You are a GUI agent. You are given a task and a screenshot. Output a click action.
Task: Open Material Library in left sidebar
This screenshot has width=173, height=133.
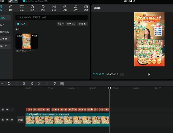pyautogui.click(x=5, y=46)
